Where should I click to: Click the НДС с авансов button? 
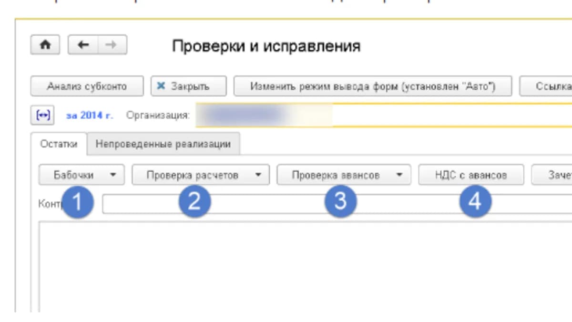pos(471,175)
